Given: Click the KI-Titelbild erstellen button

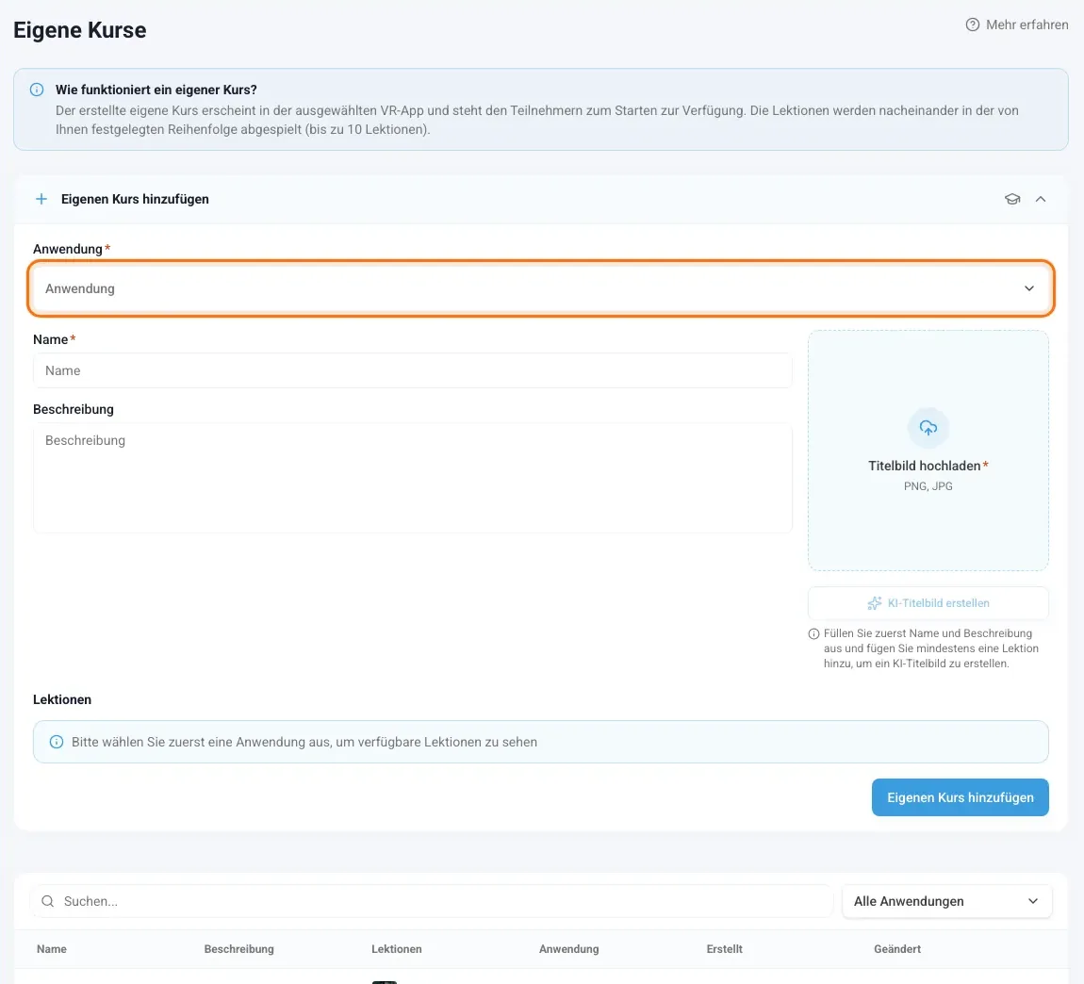Looking at the screenshot, I should pos(928,603).
